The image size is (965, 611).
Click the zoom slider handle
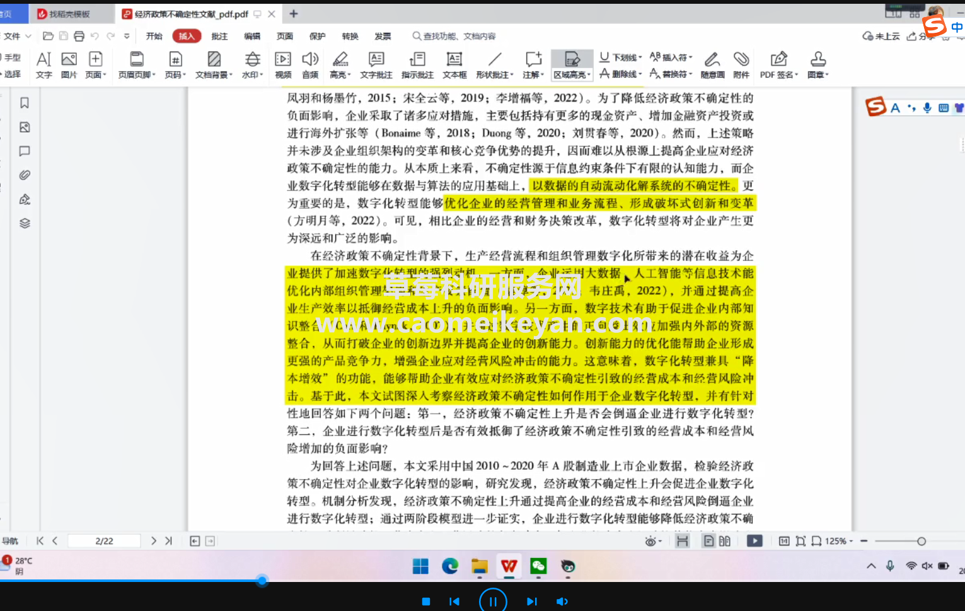(922, 541)
